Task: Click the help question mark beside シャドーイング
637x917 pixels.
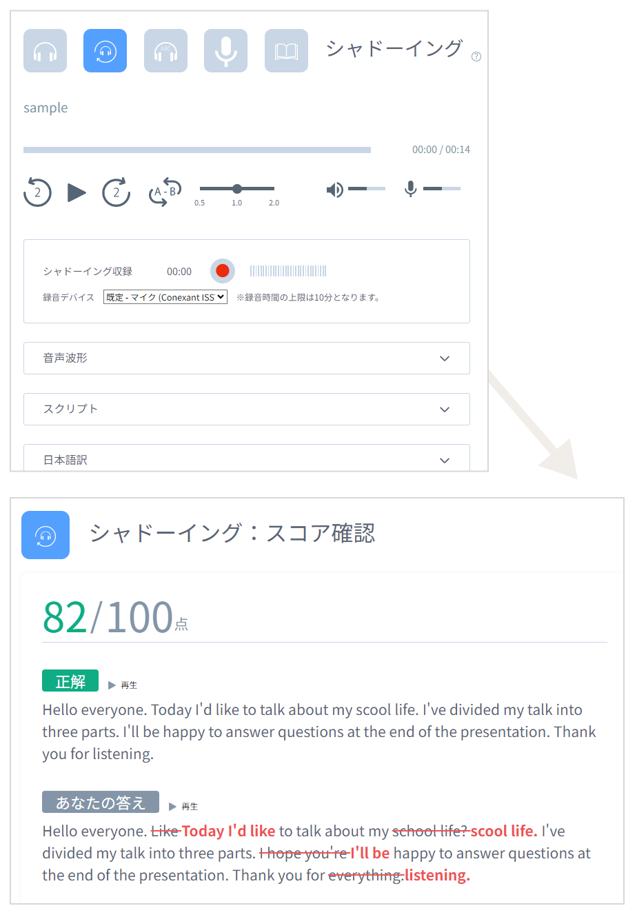Action: pyautogui.click(x=476, y=57)
